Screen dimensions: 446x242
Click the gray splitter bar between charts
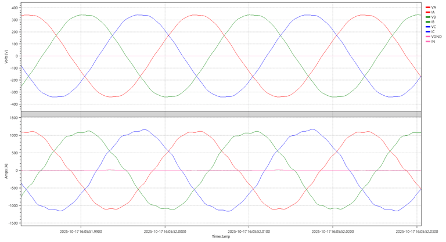click(221, 114)
